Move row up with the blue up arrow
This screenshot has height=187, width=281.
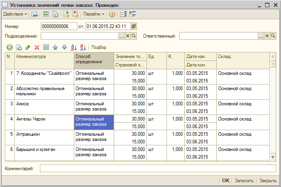point(55,47)
